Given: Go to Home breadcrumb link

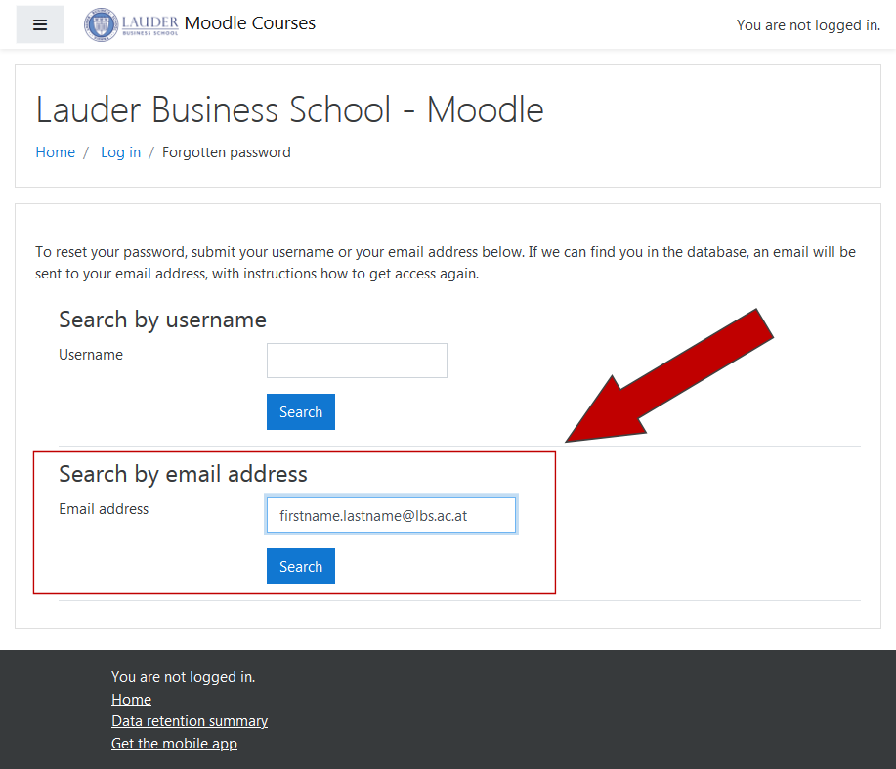Looking at the screenshot, I should click(55, 152).
